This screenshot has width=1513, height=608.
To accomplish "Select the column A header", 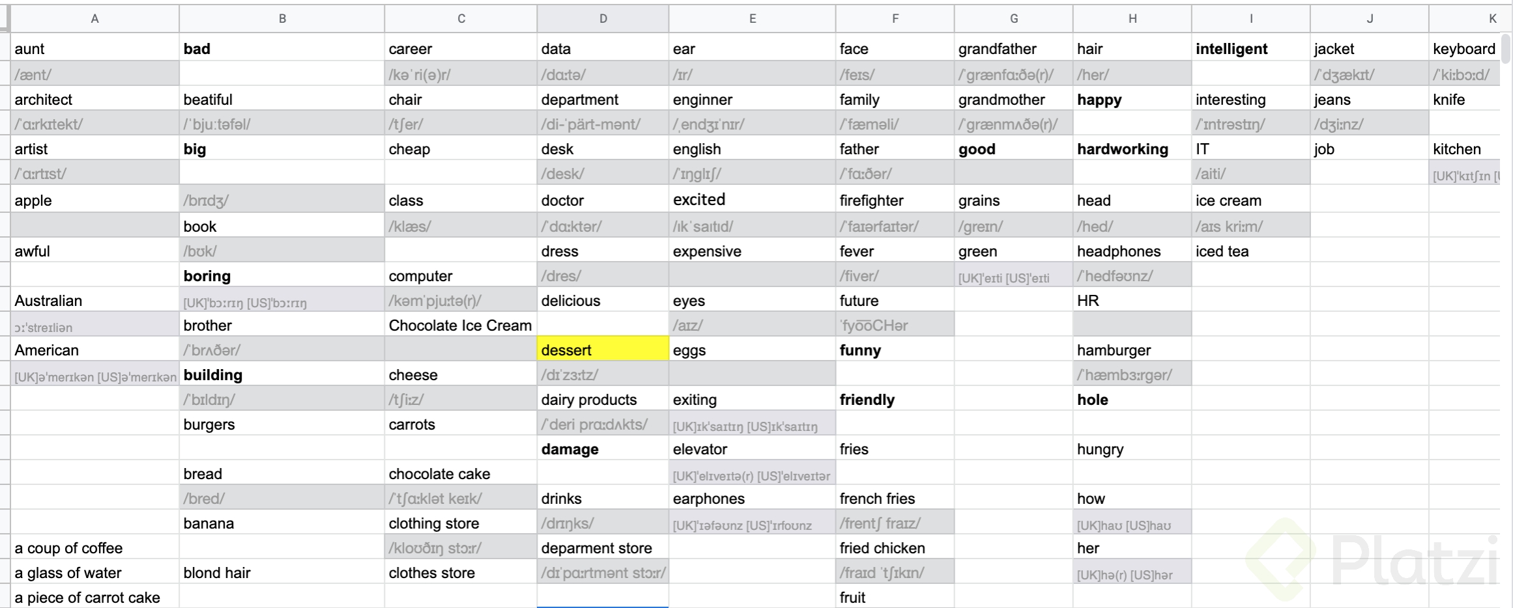I will 94,19.
